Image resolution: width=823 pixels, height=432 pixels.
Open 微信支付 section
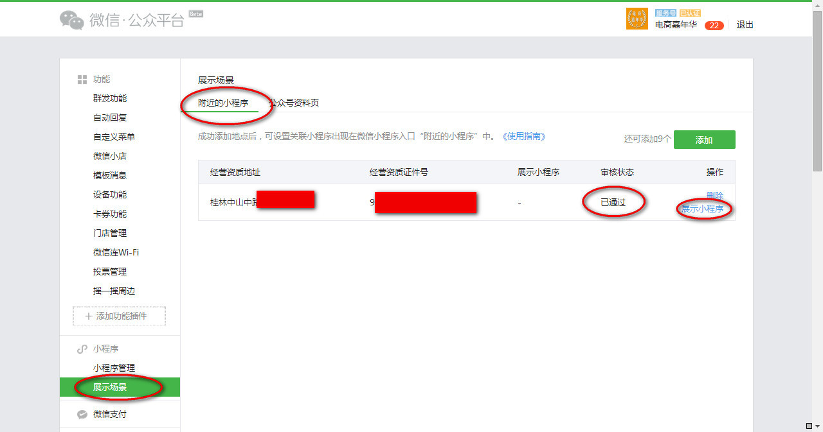(110, 415)
